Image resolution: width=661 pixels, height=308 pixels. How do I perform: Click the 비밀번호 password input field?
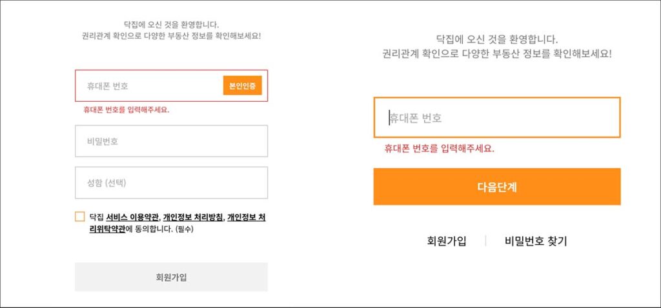tap(171, 141)
